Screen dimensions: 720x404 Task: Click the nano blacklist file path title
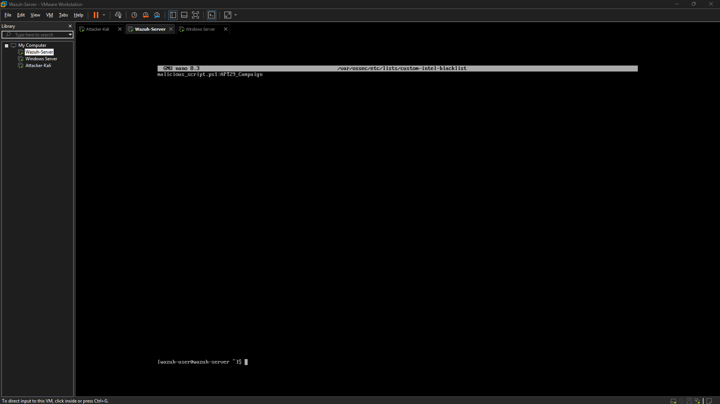pyautogui.click(x=401, y=69)
